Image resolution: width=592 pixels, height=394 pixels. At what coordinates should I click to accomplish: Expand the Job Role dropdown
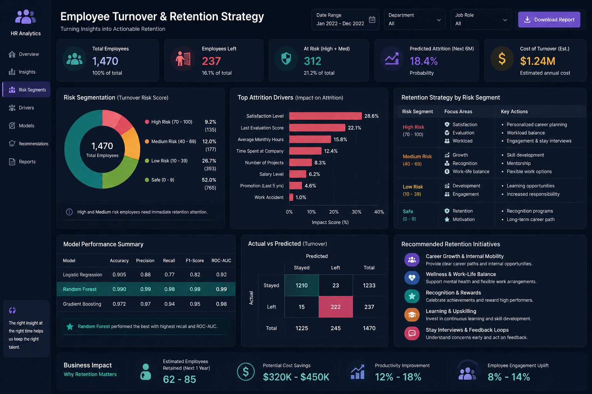[x=481, y=19]
